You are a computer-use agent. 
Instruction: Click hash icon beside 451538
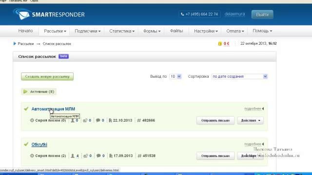(x=139, y=156)
